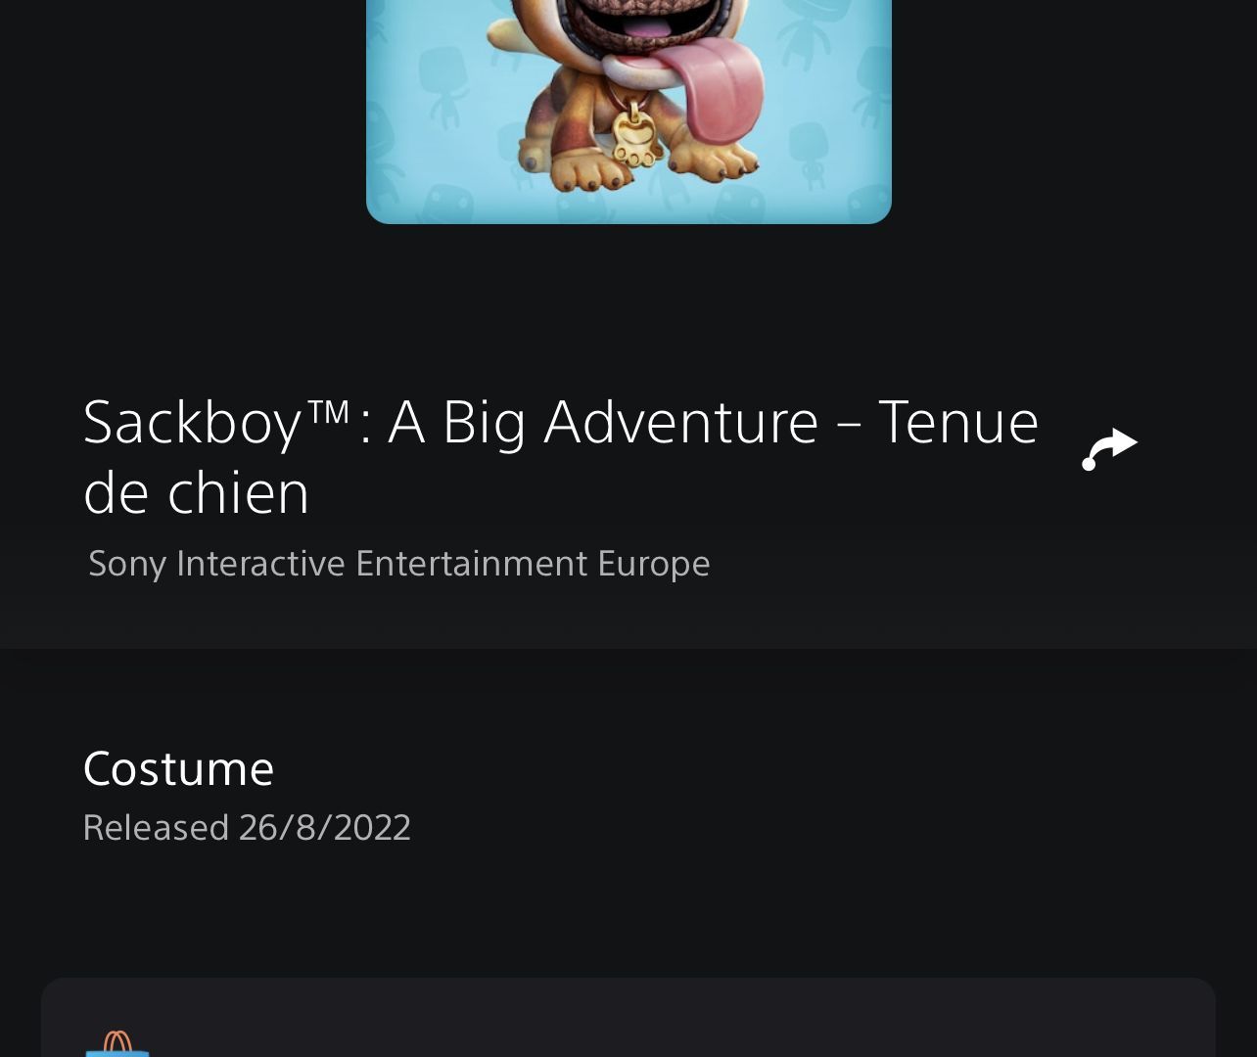
Task: Open Sony Interactive Entertainment Europe publisher link
Action: [398, 564]
